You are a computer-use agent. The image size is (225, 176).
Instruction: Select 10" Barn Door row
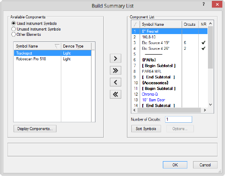(170, 100)
